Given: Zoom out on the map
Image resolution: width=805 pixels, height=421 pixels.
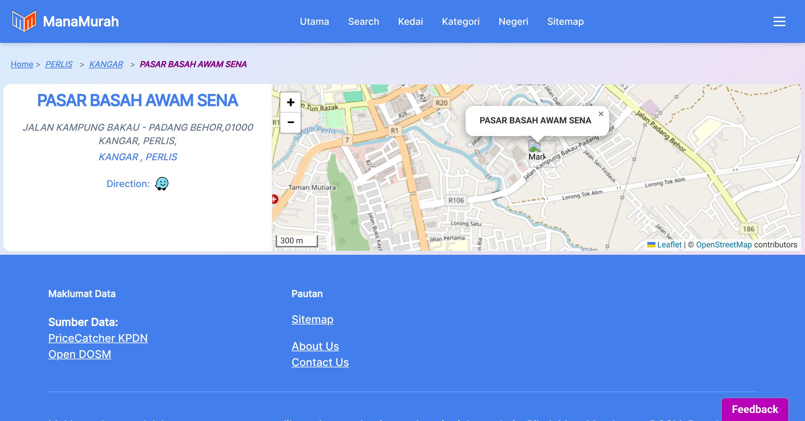Looking at the screenshot, I should [290, 122].
